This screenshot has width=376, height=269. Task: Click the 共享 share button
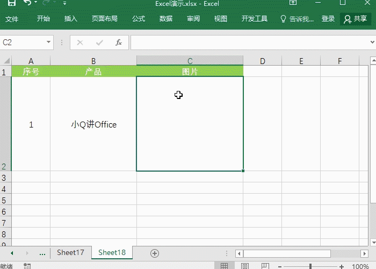[355, 19]
